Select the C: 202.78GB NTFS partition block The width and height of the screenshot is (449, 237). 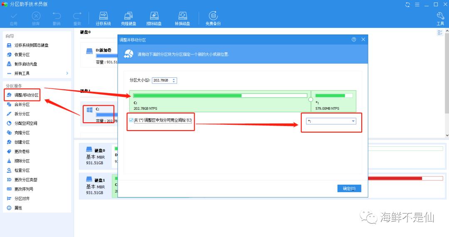(220, 101)
